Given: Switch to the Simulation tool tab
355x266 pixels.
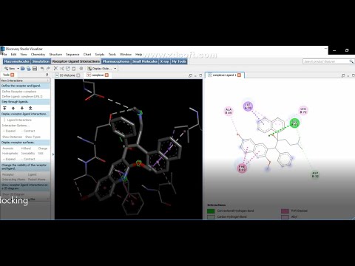Looking at the screenshot, I should [41, 61].
